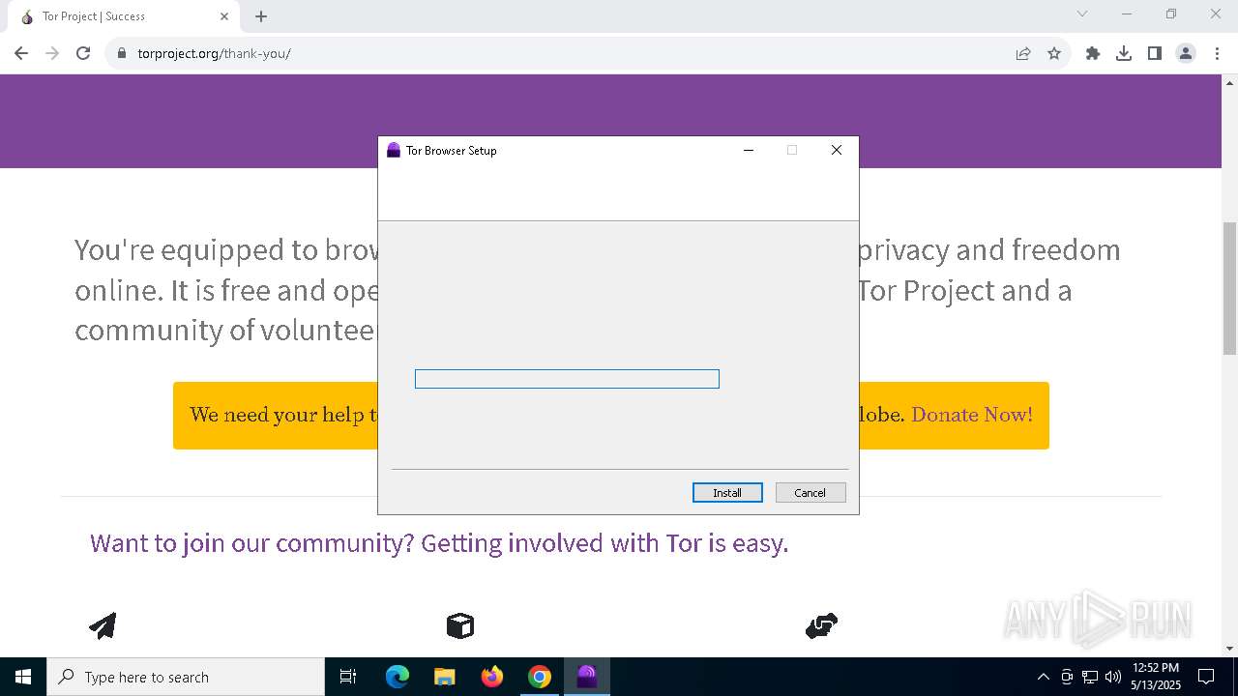This screenshot has height=696, width=1238.
Task: Click the page vertical scrollbar thumb
Action: coord(1229,288)
